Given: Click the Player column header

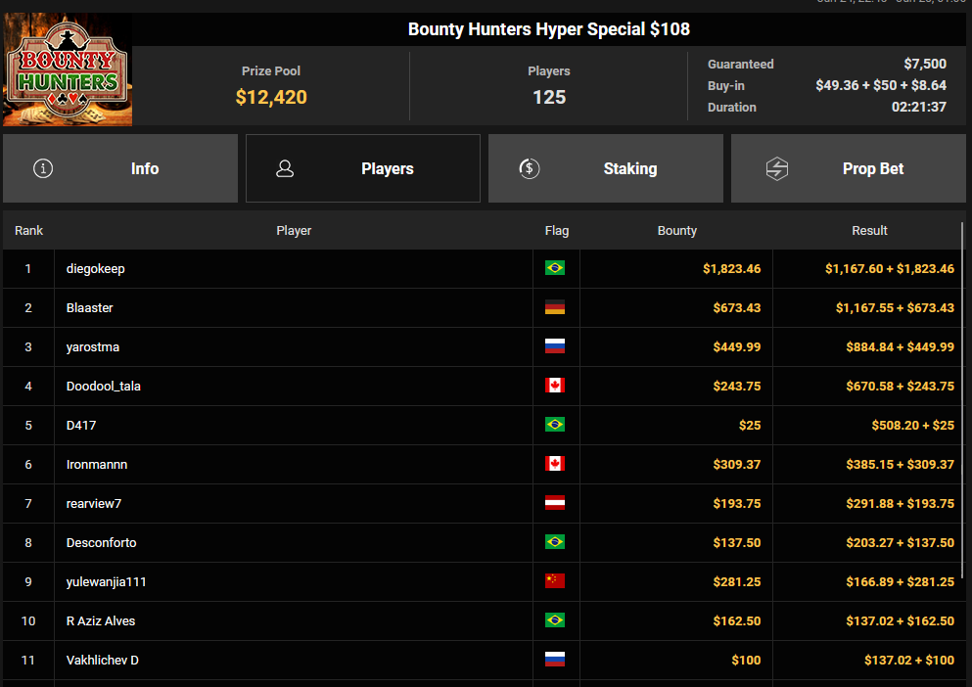Looking at the screenshot, I should (x=294, y=231).
